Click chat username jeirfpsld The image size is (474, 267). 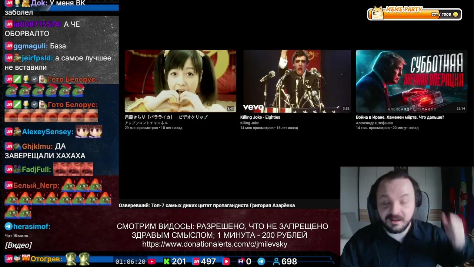click(x=37, y=58)
